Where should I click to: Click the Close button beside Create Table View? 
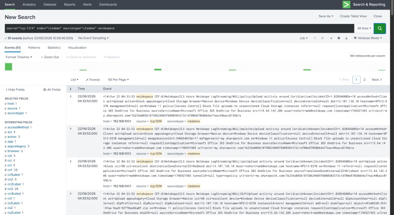[377, 16]
